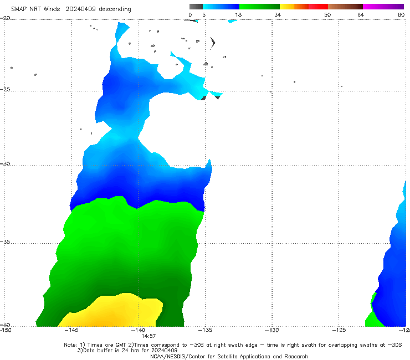This screenshot has width=410, height=360.
Task: Click the color bar label '18'
Action: (238, 15)
